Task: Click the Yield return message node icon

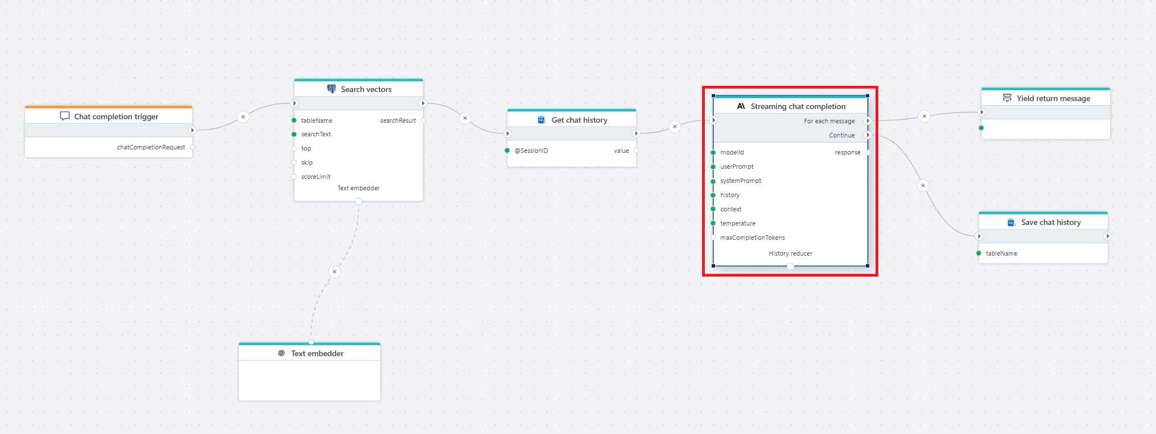Action: [1007, 98]
